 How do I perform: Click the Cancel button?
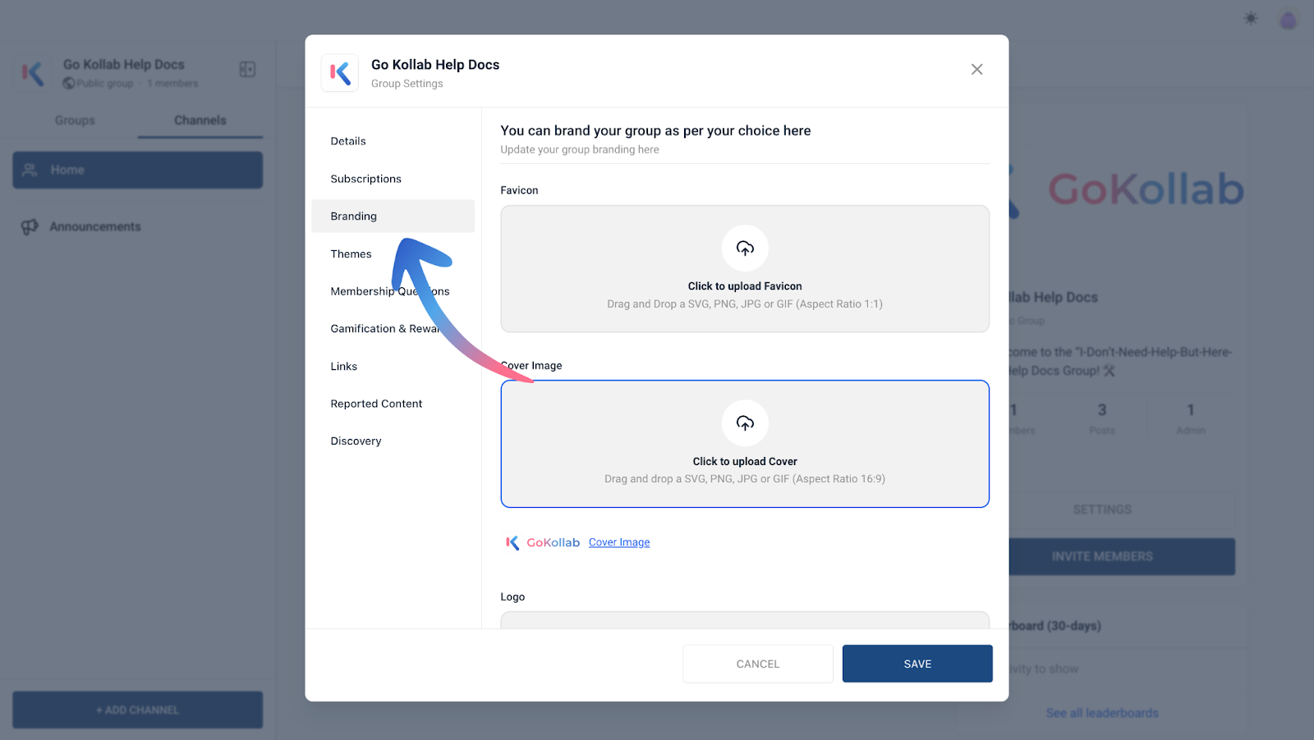pos(758,664)
